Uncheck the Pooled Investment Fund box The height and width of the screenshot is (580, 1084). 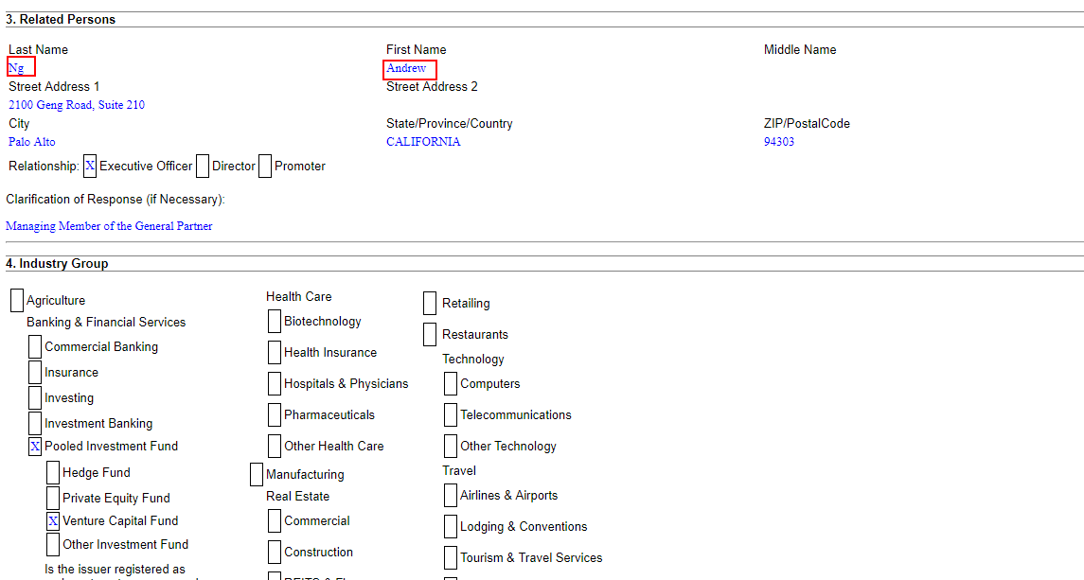(35, 447)
